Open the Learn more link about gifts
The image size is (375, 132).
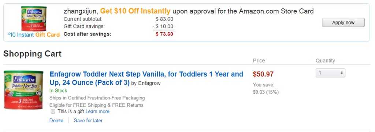click(97, 112)
